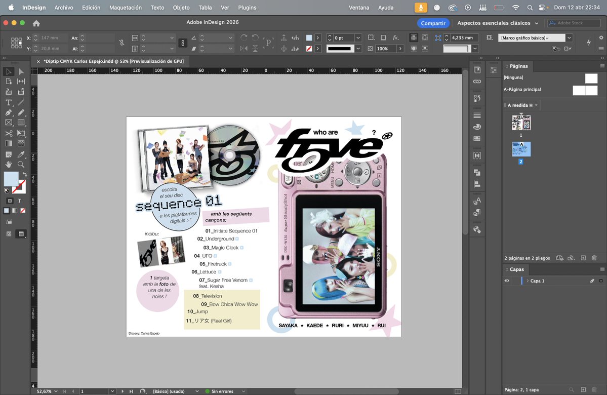
Task: Open the Objeto menu
Action: point(181,8)
